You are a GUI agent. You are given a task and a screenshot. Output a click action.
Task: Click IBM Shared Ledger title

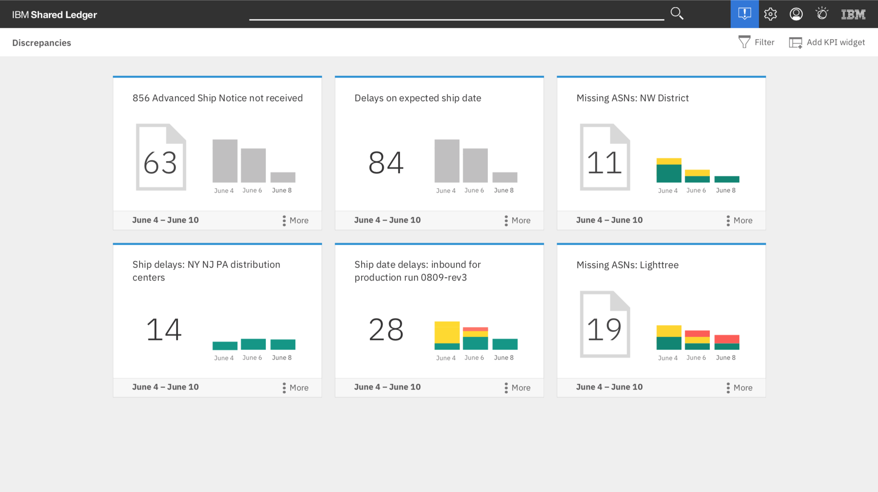pyautogui.click(x=55, y=15)
